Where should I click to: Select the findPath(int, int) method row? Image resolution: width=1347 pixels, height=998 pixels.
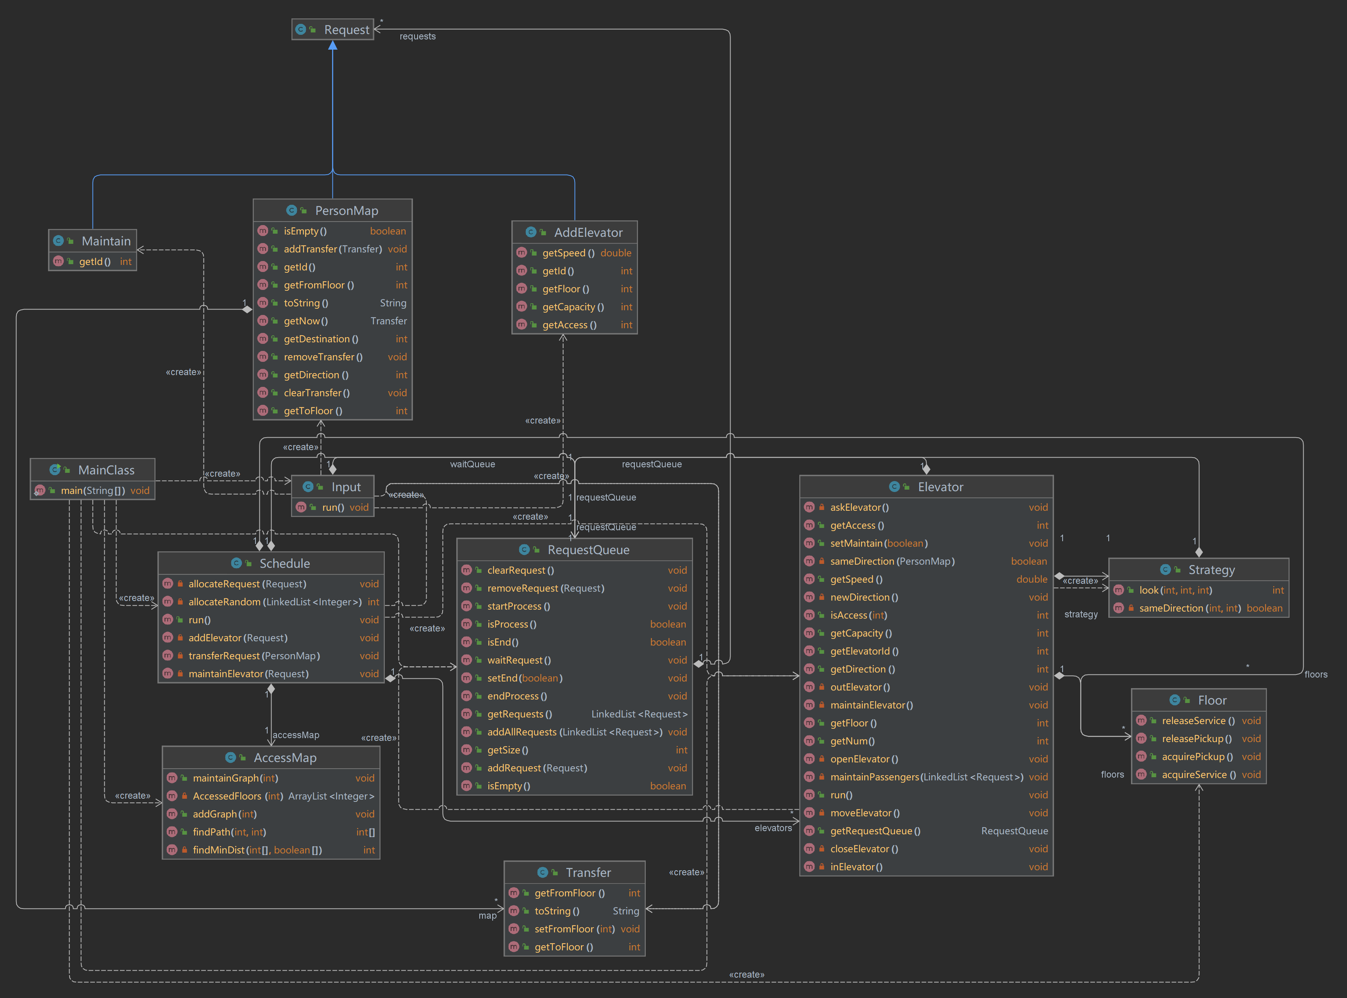229,832
